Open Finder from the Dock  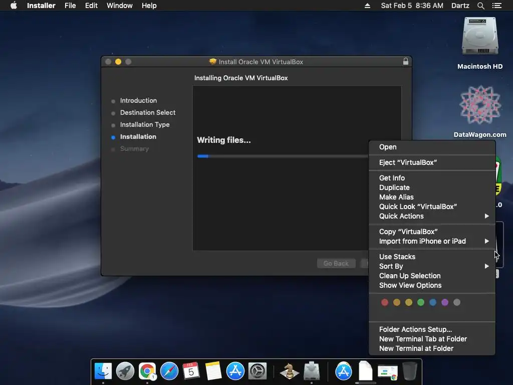click(x=103, y=371)
